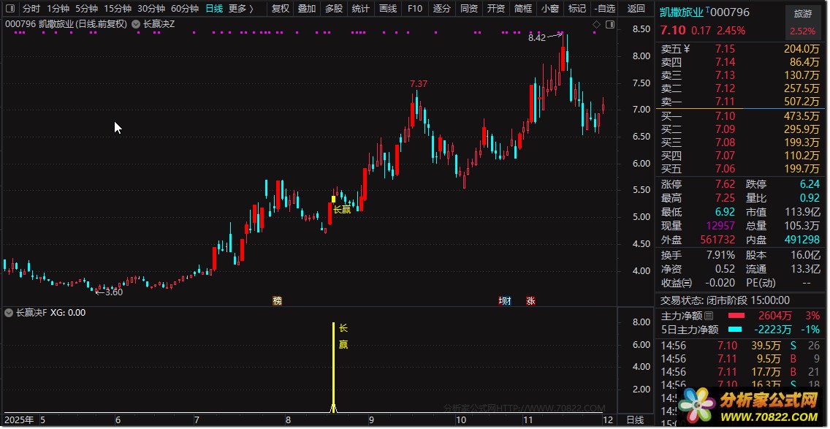Toggle 叠加 overlay mode
830x429 pixels.
[x=307, y=9]
